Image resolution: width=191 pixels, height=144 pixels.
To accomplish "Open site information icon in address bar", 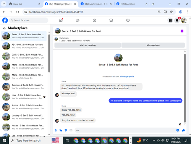I will click(26, 12).
